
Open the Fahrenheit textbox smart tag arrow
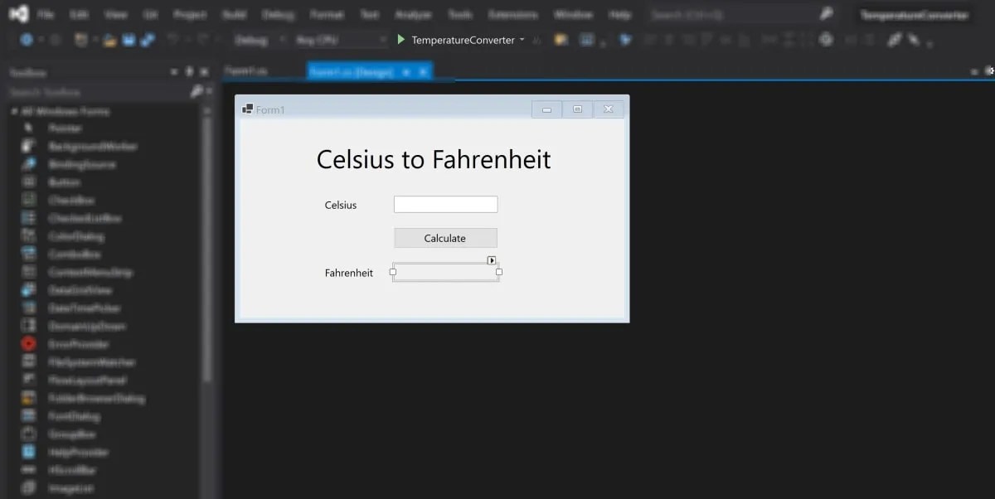[x=492, y=259]
